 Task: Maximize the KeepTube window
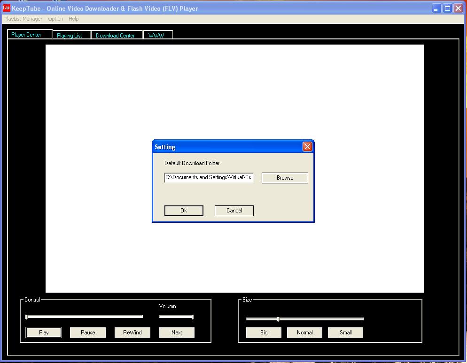[x=447, y=8]
